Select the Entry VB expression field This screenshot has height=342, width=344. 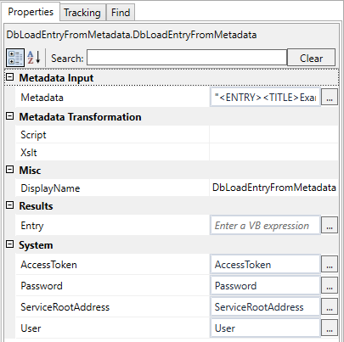click(x=265, y=226)
